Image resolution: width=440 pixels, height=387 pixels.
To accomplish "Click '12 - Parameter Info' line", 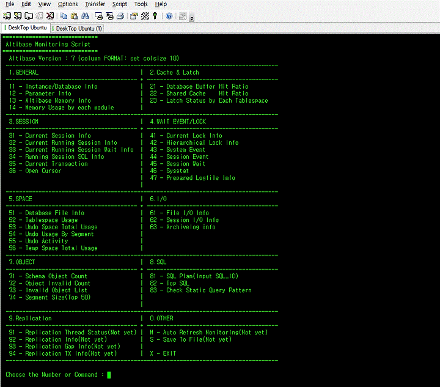I will tap(40, 94).
